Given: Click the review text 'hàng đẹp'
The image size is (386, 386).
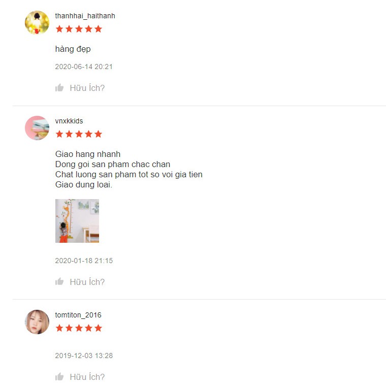Looking at the screenshot, I should click(73, 49).
